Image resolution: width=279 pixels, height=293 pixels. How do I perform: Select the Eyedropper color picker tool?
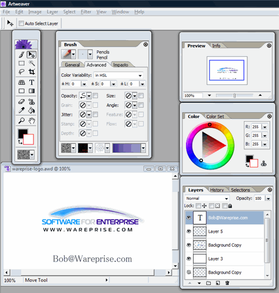click(22, 111)
